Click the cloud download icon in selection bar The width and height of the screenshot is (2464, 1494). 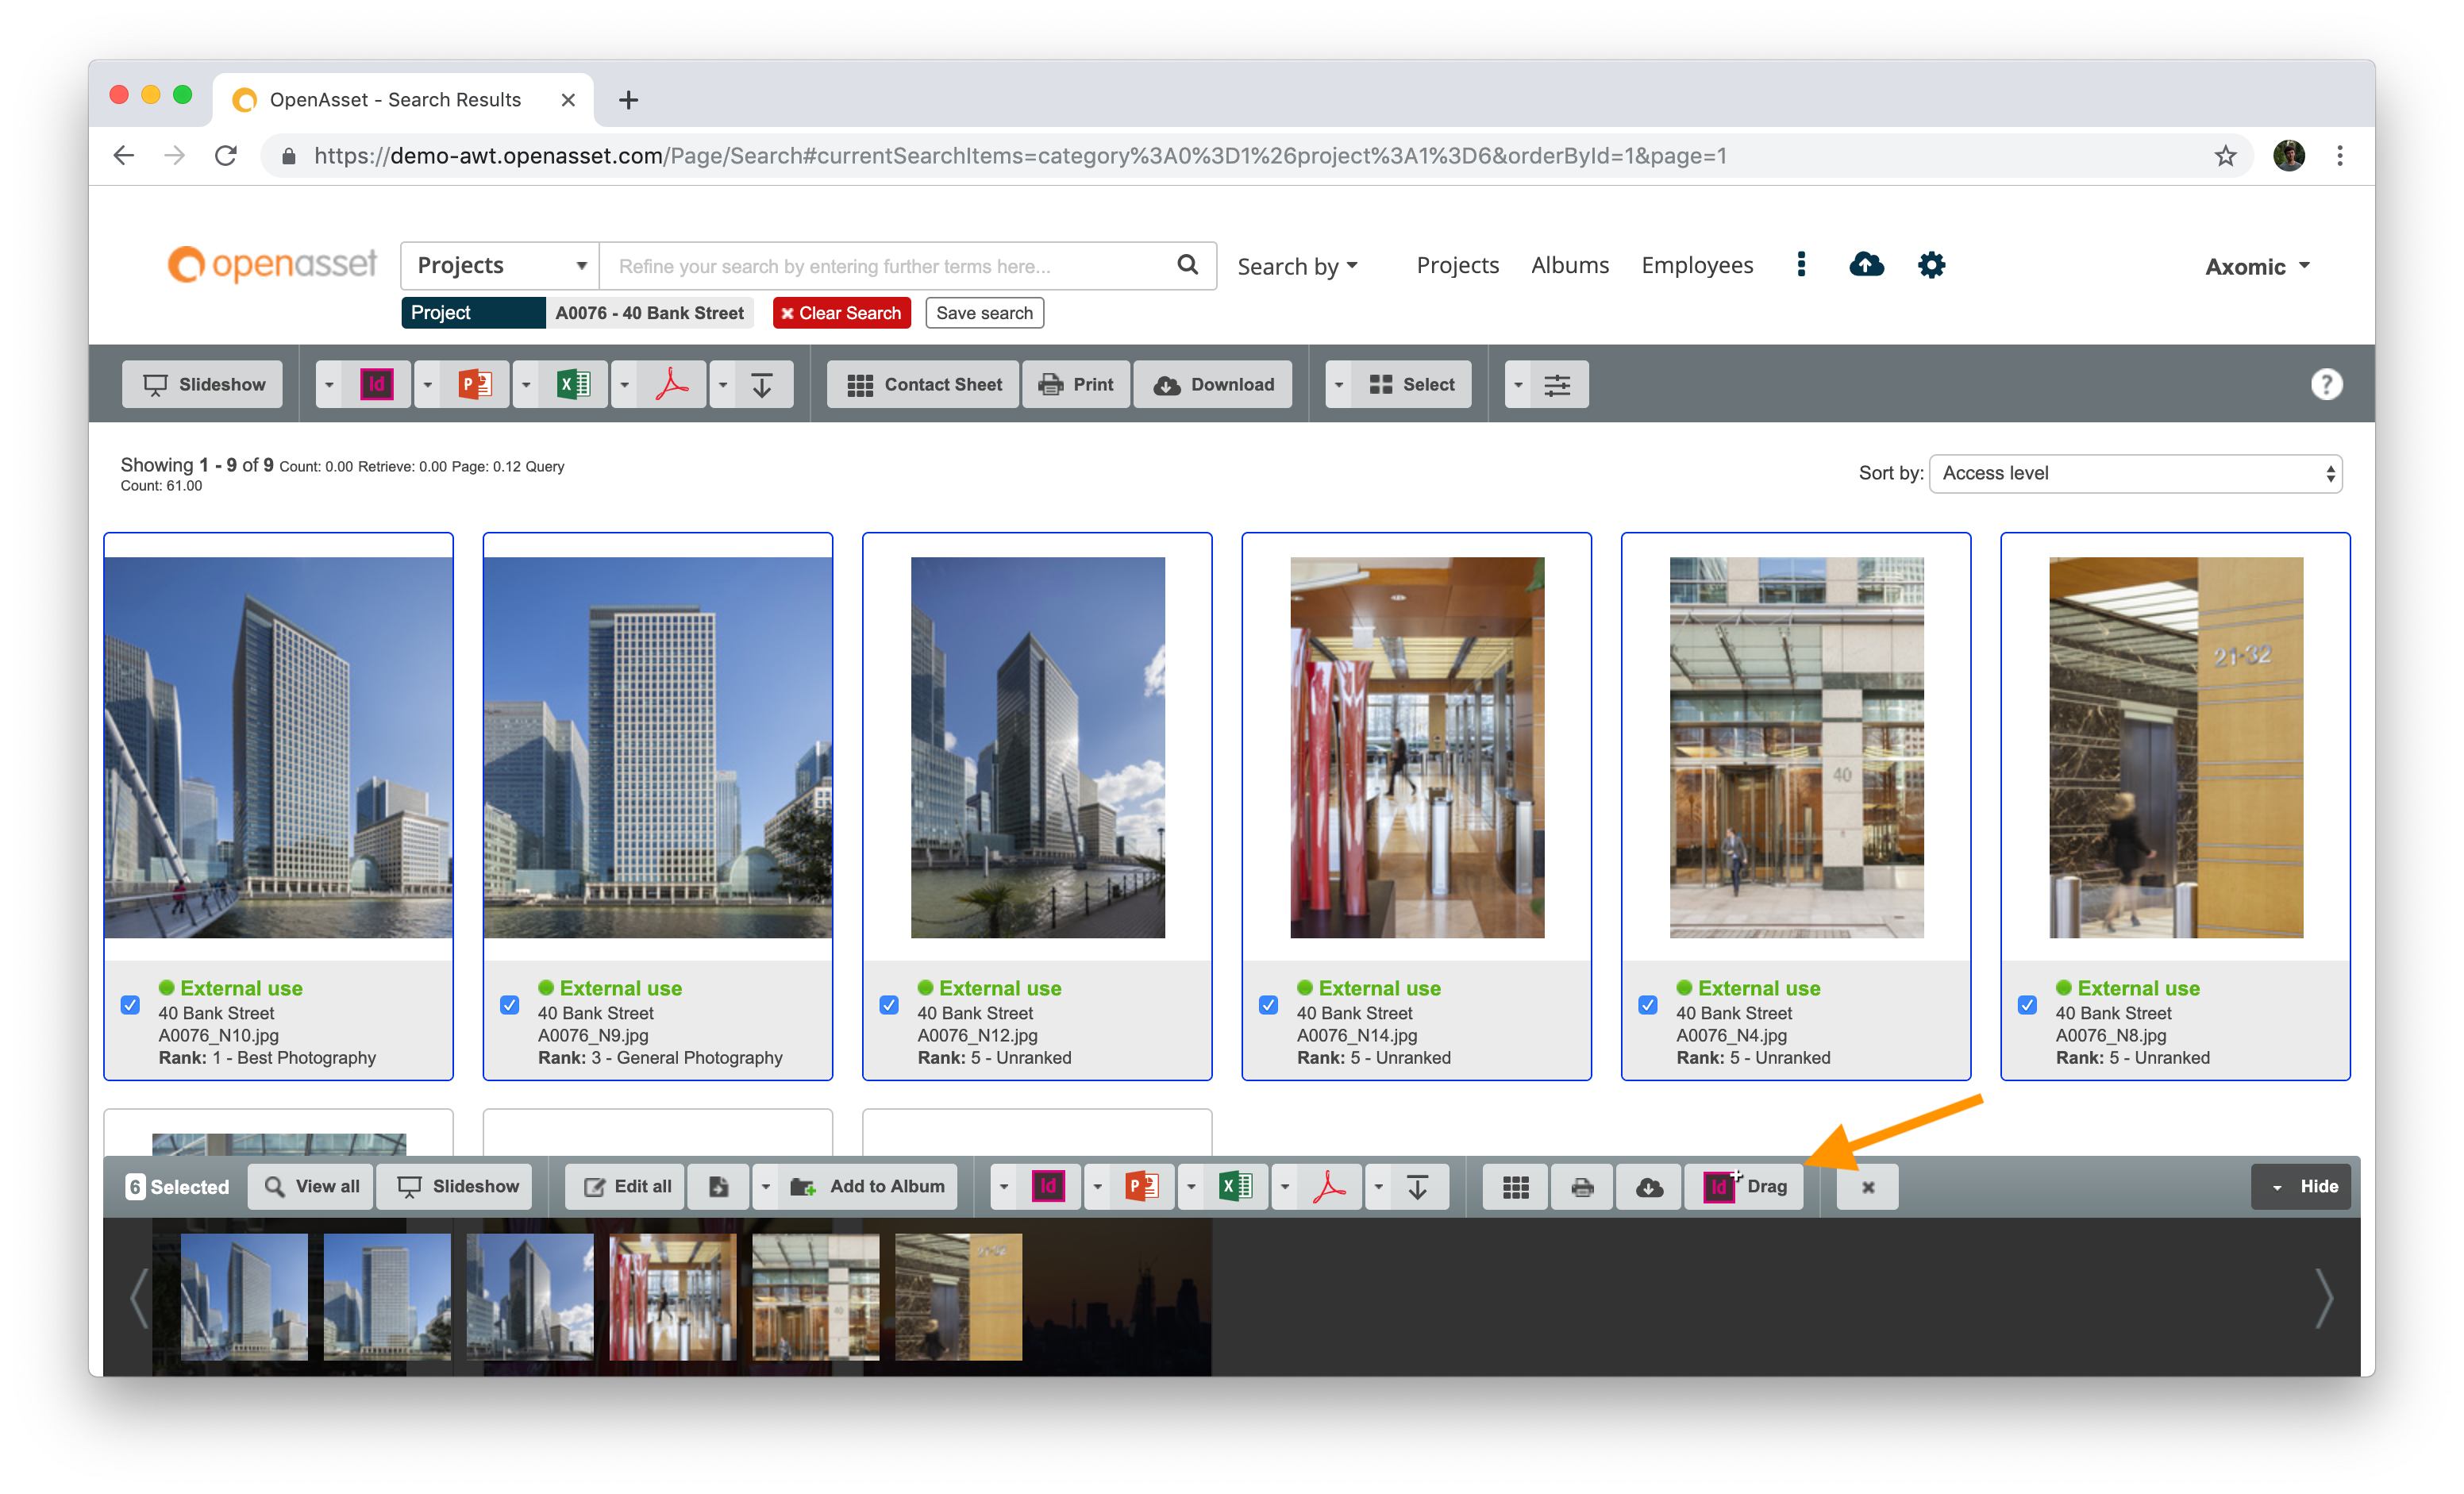[1649, 1187]
